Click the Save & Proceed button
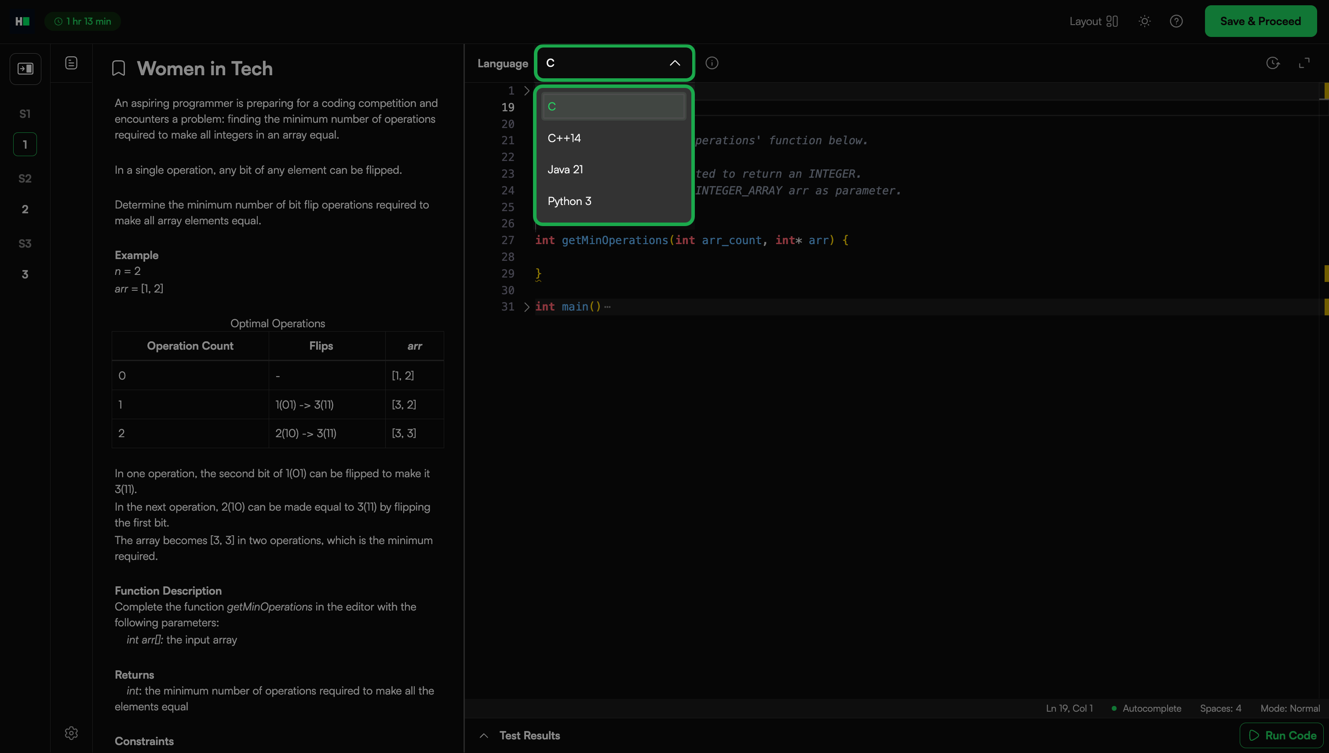 click(1260, 21)
